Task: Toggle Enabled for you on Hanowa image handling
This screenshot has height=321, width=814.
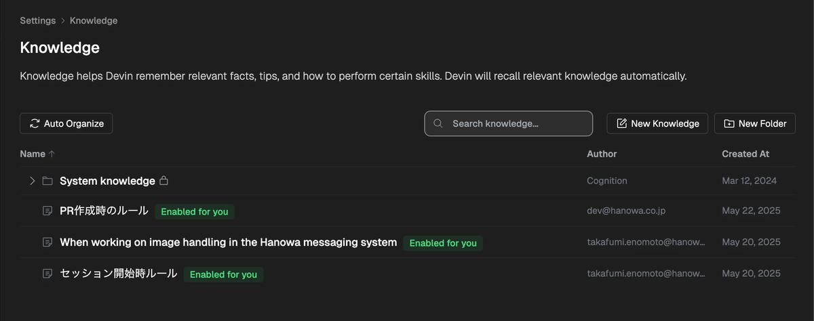Action: coord(443,243)
